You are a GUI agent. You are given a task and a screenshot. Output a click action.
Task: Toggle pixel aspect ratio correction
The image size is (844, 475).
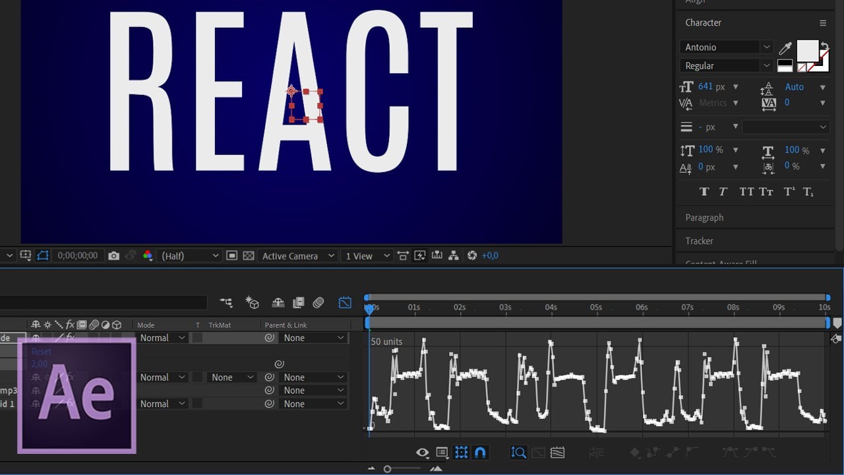point(402,255)
